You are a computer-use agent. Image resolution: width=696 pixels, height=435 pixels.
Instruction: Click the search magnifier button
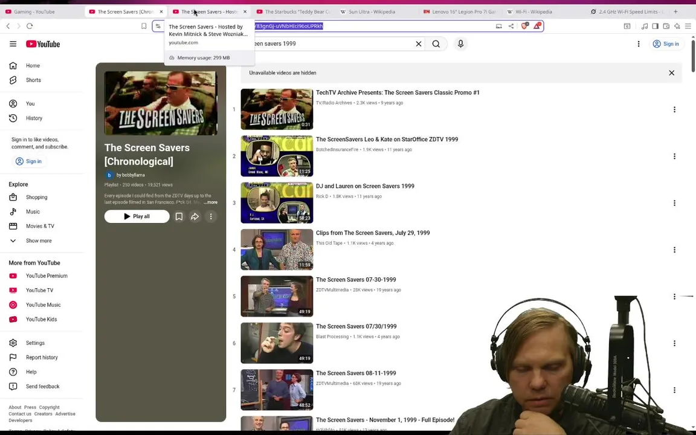click(436, 44)
